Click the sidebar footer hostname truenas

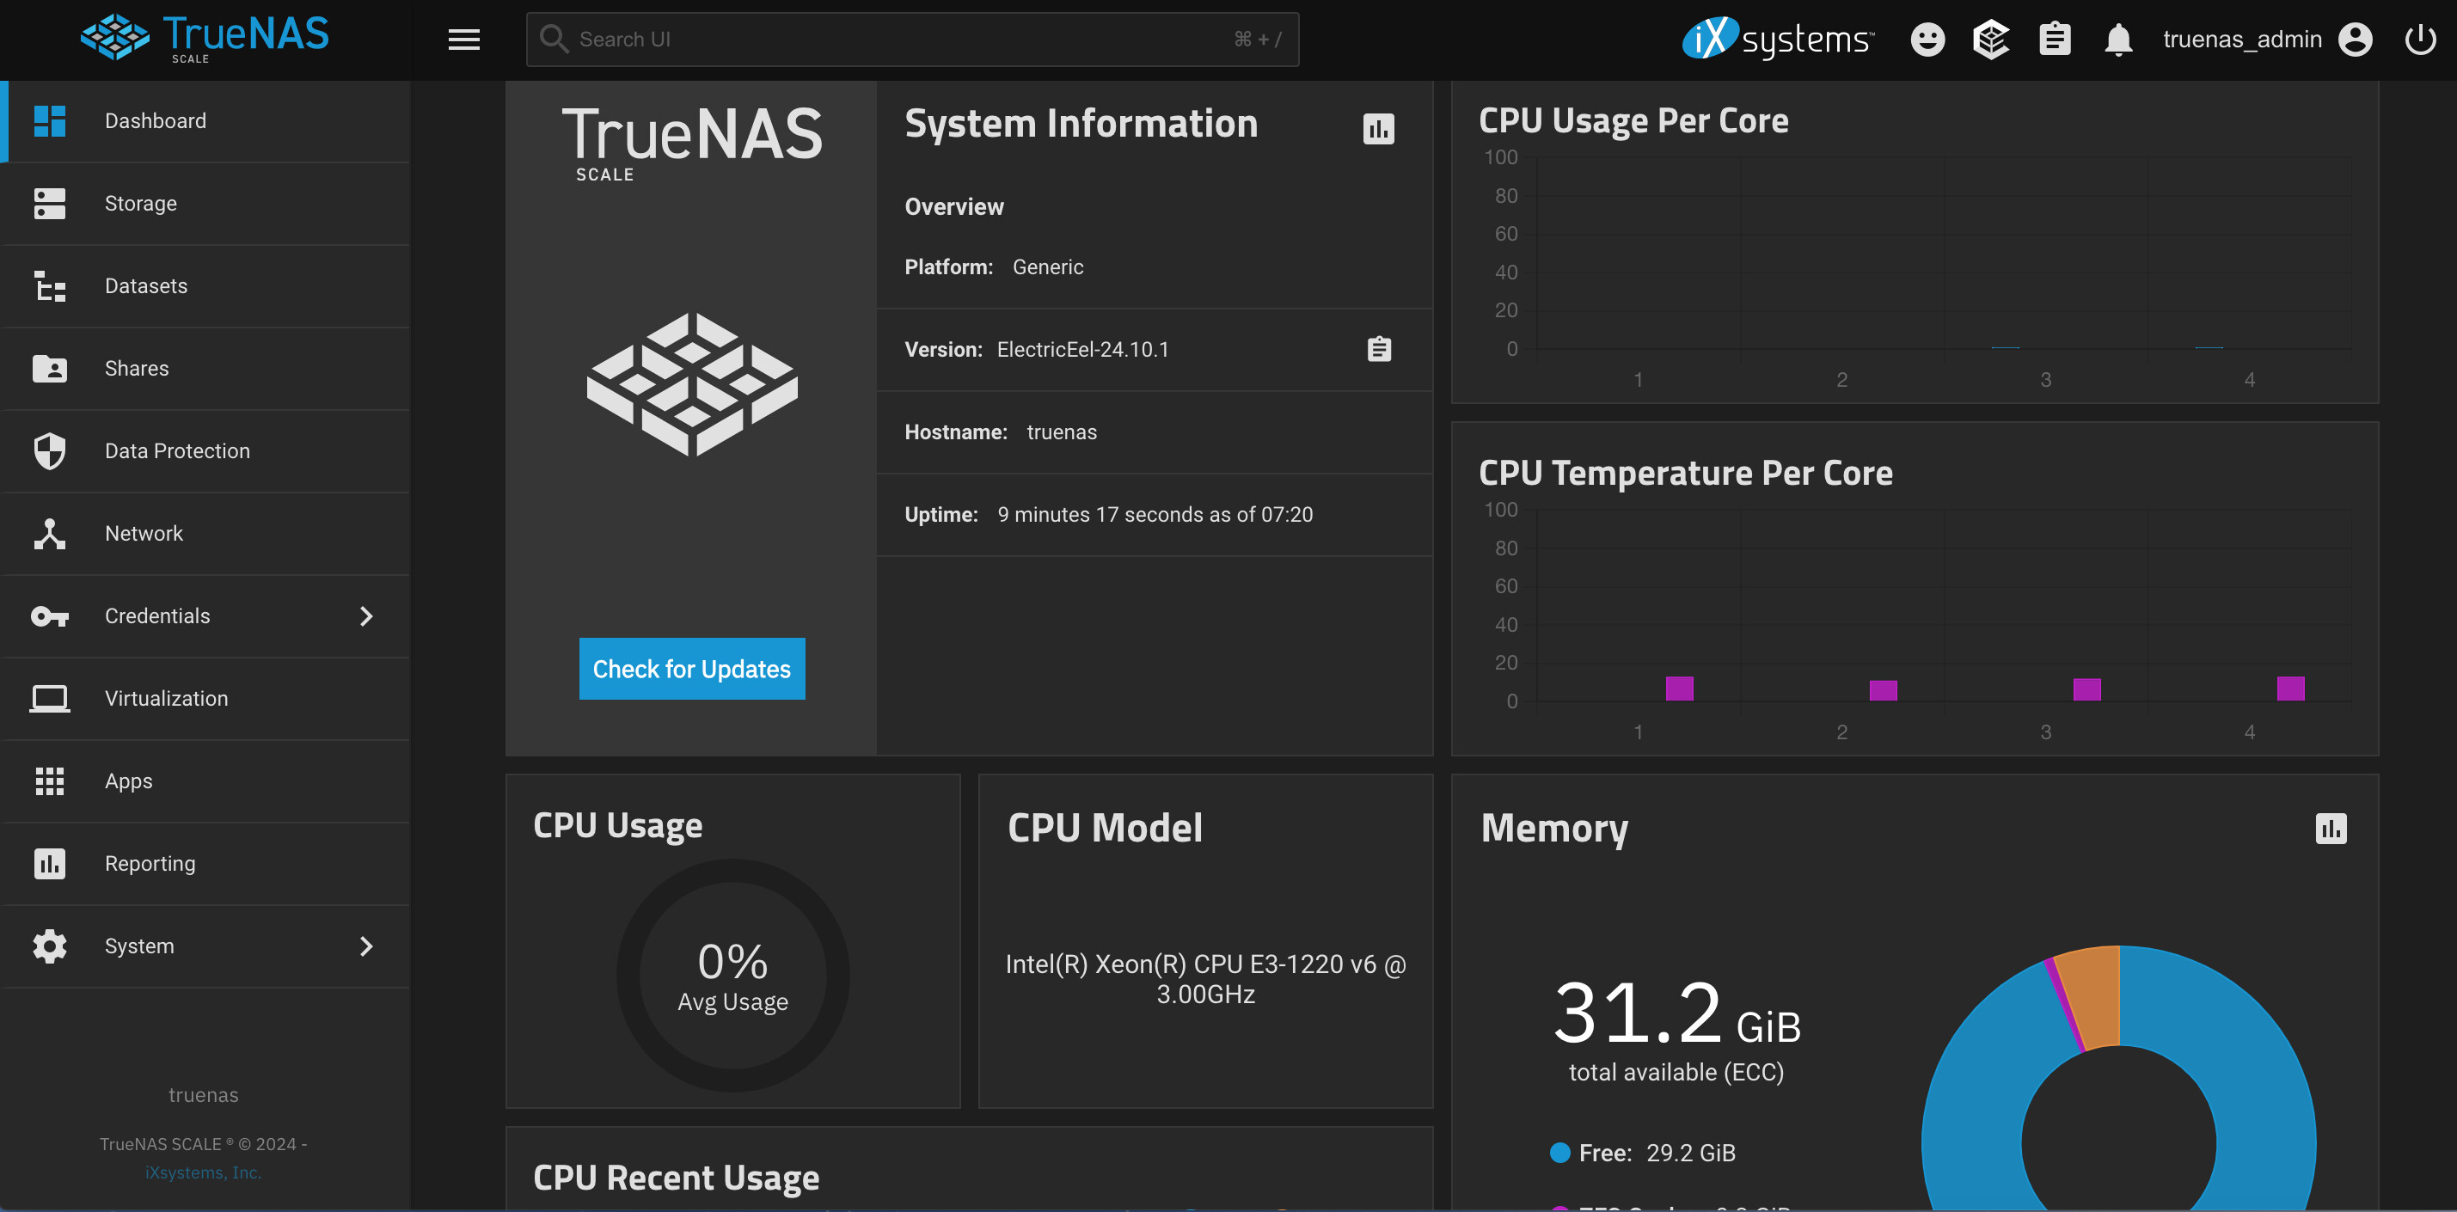point(203,1095)
